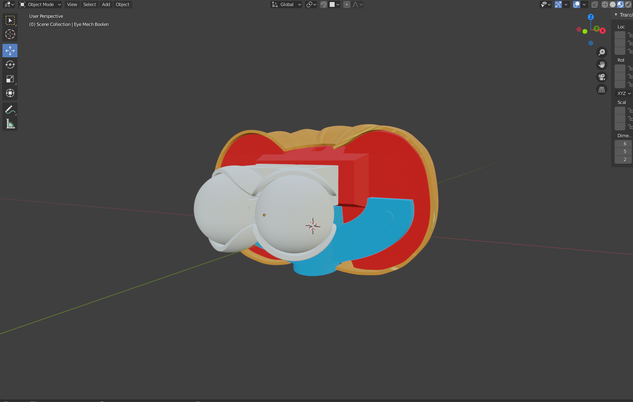Activate the 3D Cursor tool

(x=10, y=34)
